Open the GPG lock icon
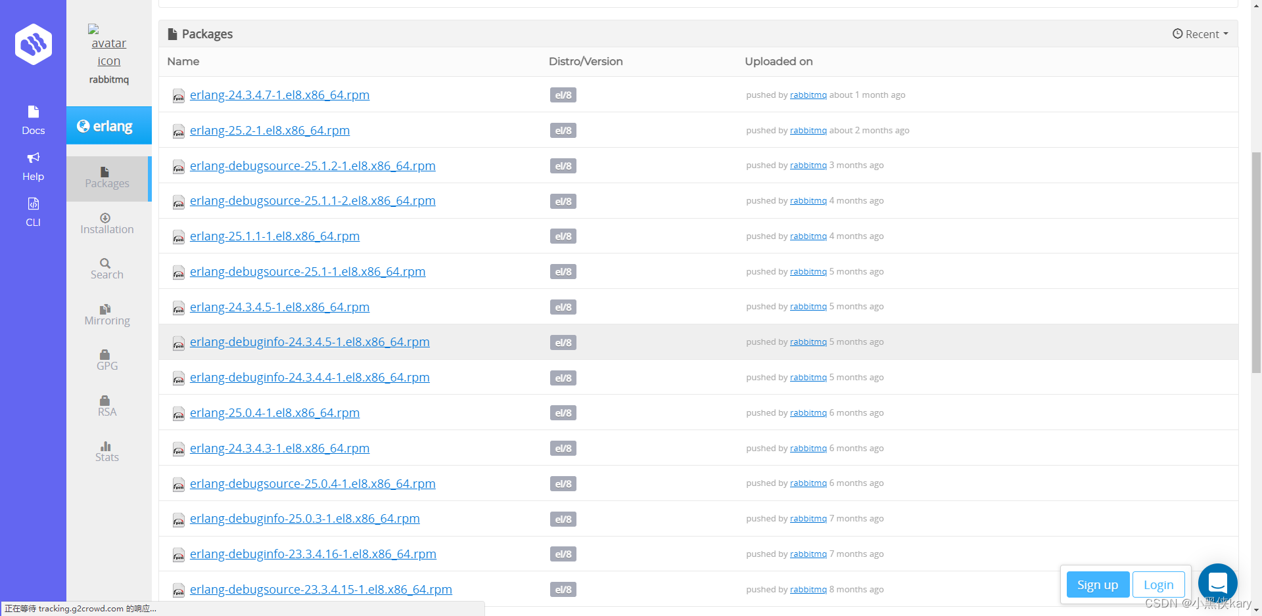This screenshot has width=1262, height=616. 105,355
